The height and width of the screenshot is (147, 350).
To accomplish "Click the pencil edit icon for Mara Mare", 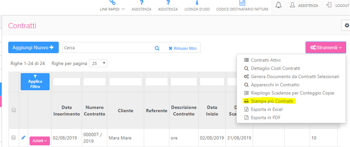I will 23,138.
